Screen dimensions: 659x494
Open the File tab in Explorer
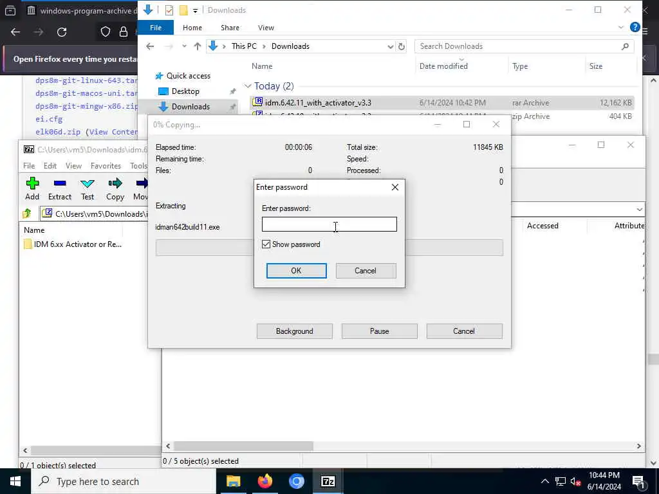point(156,27)
